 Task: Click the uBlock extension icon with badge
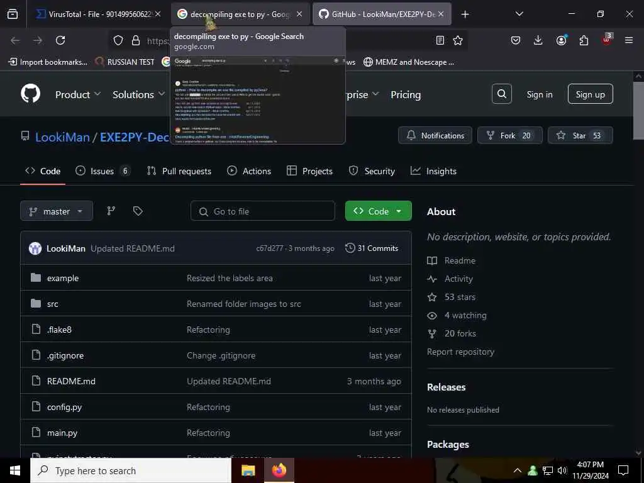point(607,40)
